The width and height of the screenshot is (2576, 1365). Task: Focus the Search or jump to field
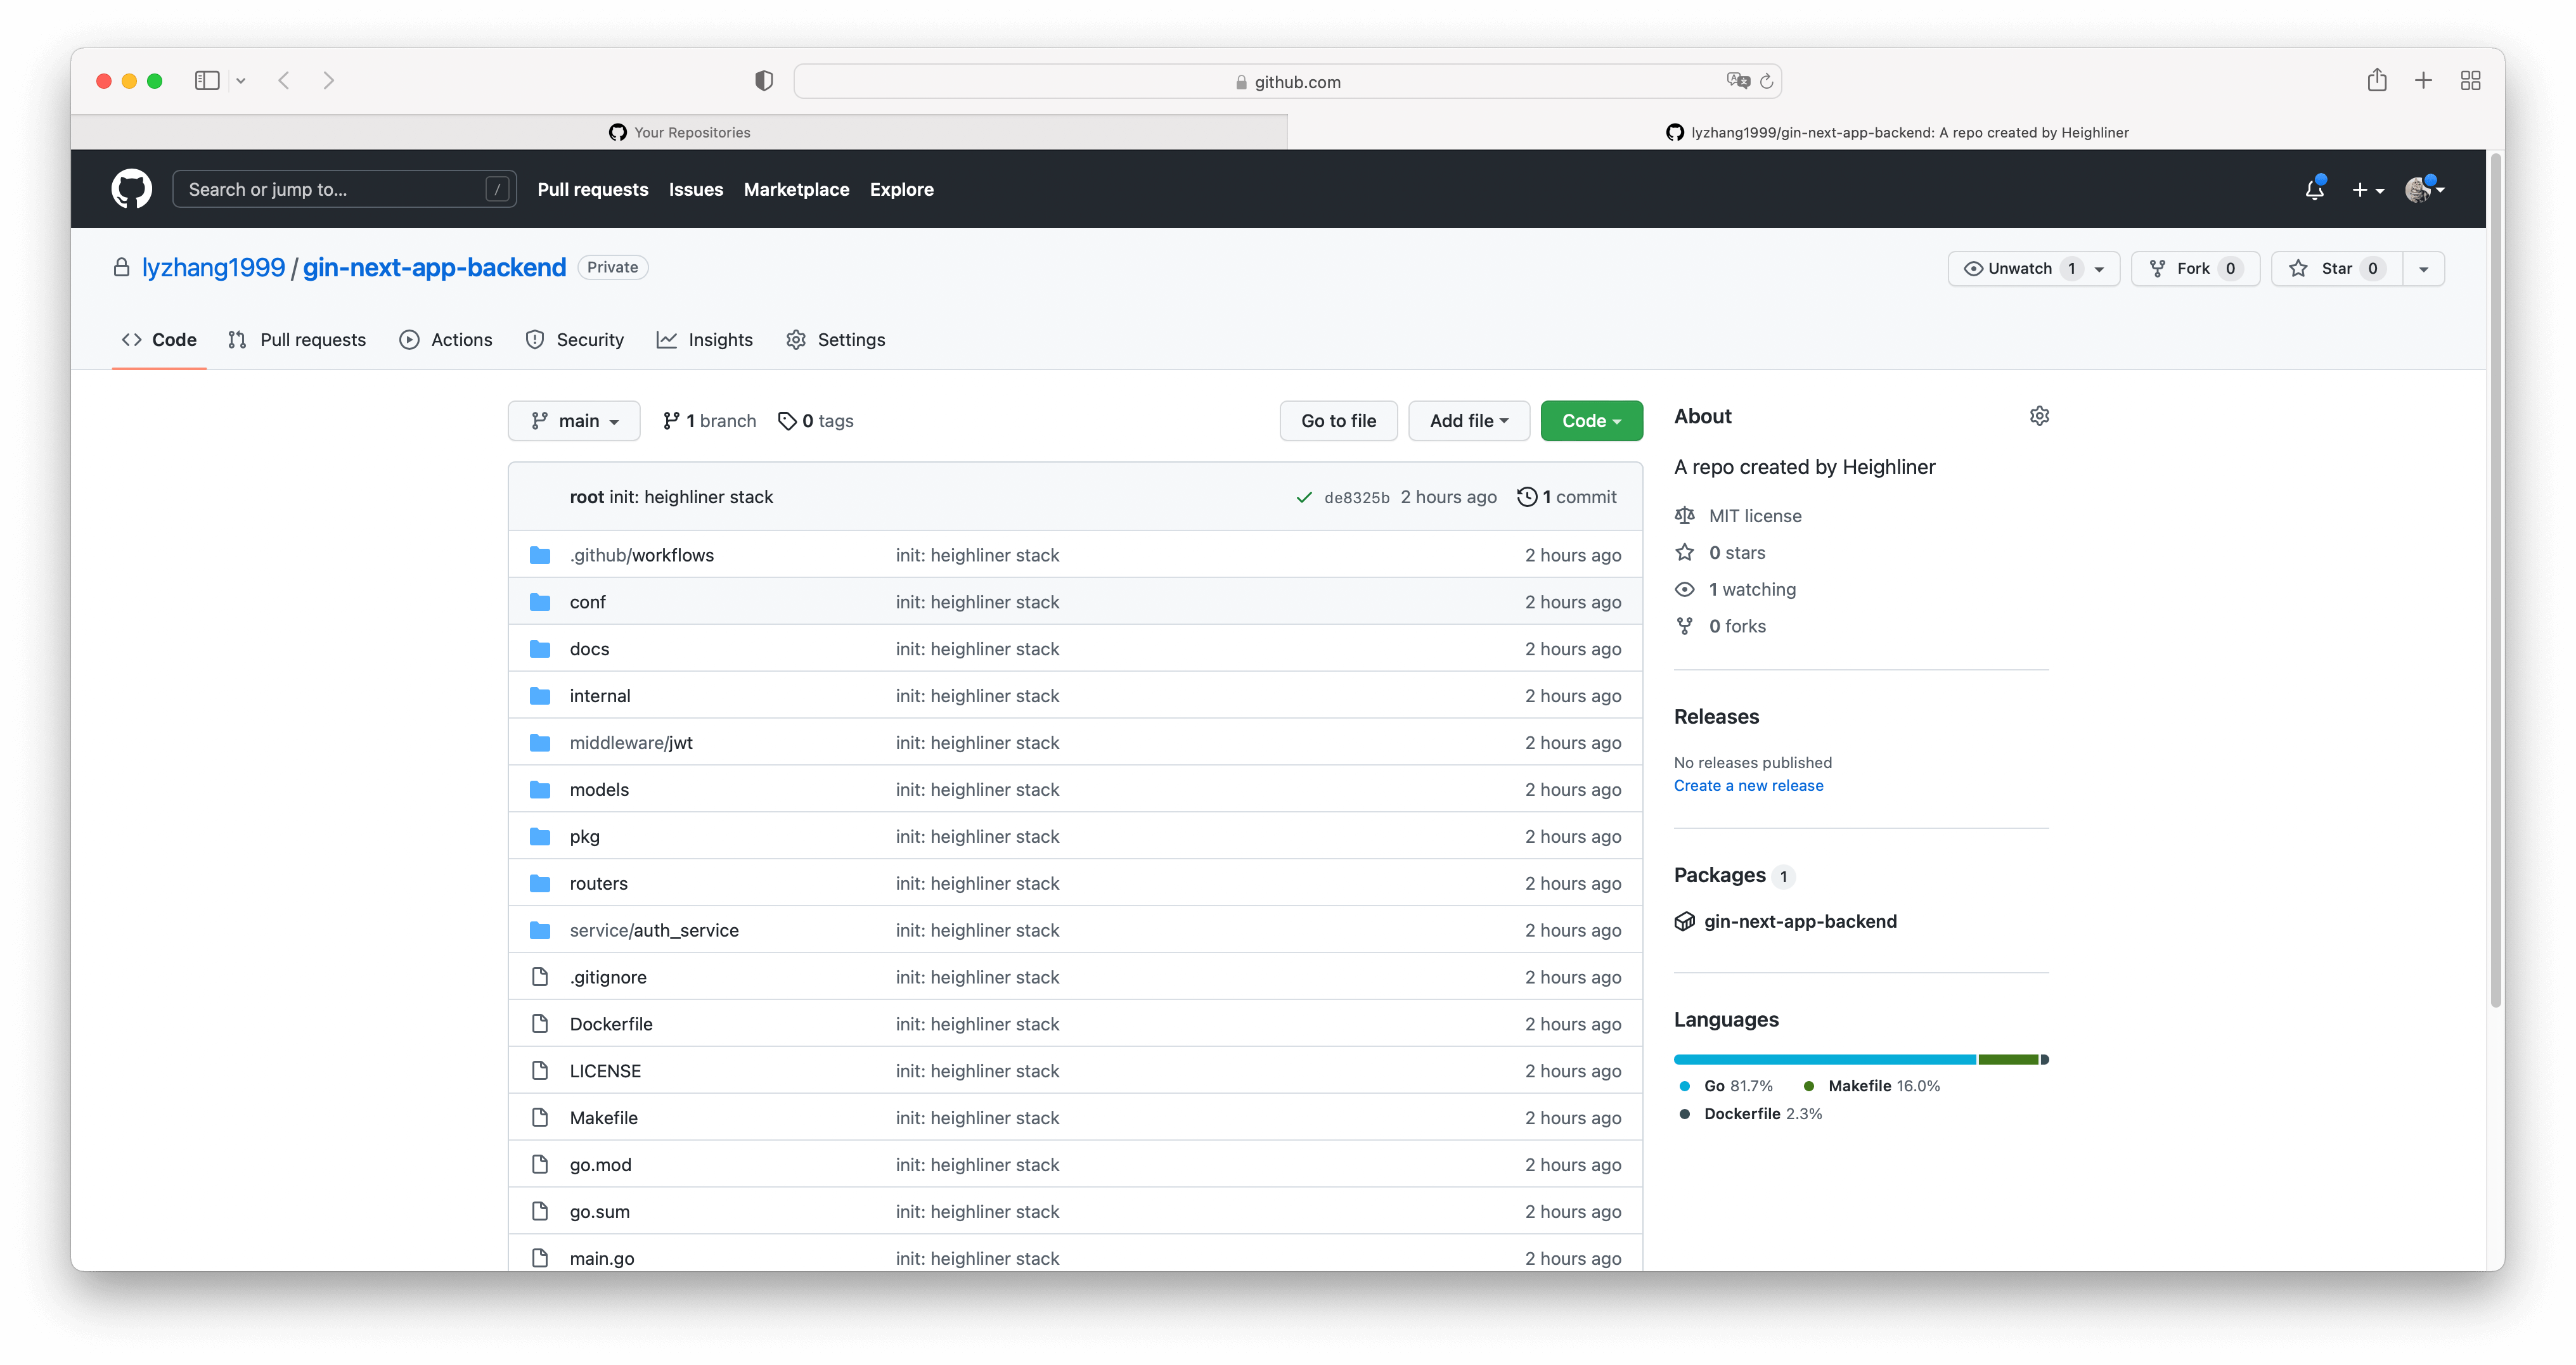pyautogui.click(x=344, y=189)
